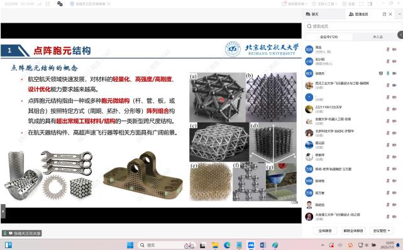Toggle the side panel layout icon in top bar
403x250 pixels.
(370, 4)
